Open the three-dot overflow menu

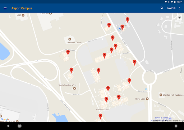pos(180,8)
